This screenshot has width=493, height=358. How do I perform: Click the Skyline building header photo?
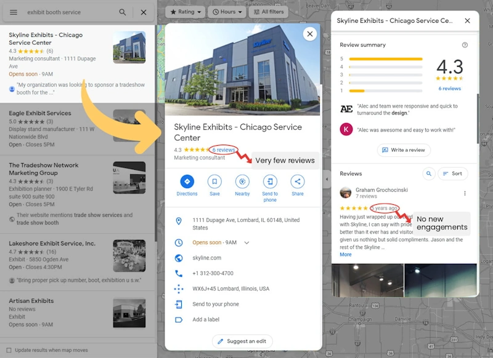(x=242, y=70)
